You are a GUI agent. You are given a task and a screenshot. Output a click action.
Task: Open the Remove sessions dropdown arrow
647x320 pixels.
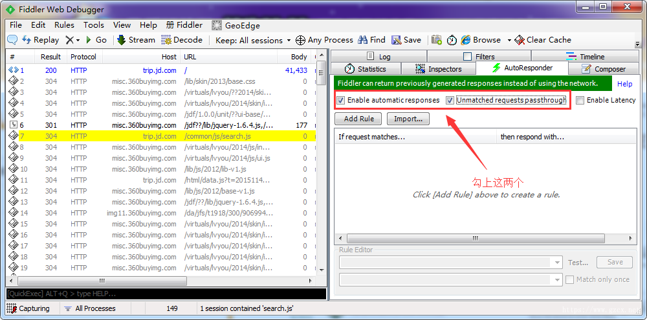78,40
